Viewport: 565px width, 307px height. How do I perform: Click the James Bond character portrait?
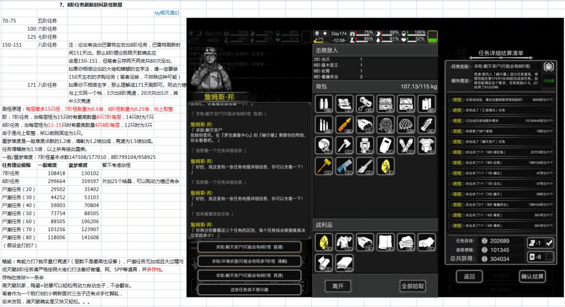tap(211, 69)
